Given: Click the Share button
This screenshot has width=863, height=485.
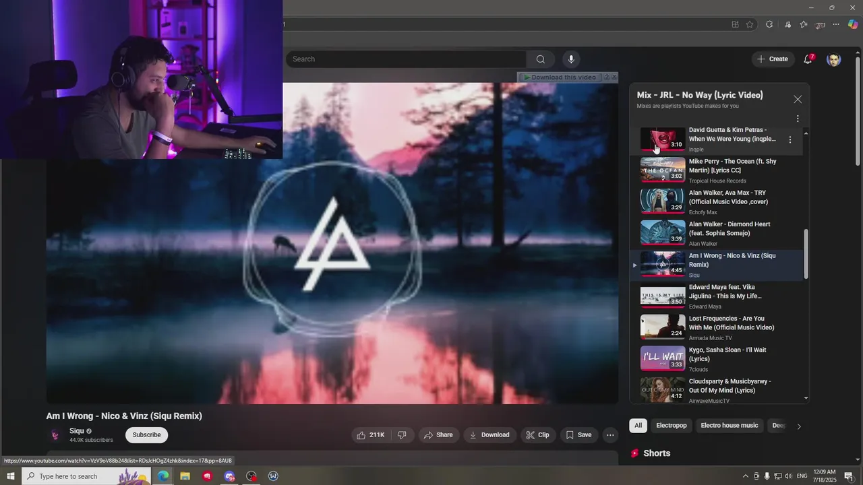Looking at the screenshot, I should click(x=438, y=435).
